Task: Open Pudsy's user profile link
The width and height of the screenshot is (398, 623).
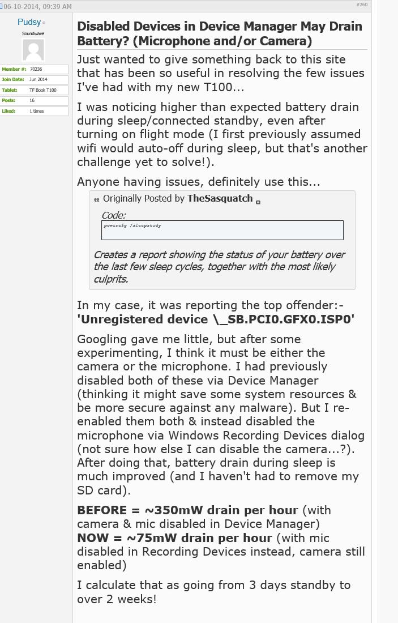Action: pos(29,22)
